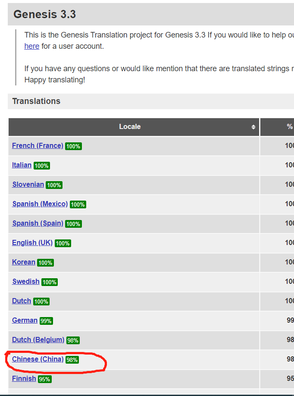Screen dimensions: 294x396
Task: Open the French (France) translation link
Action: click(x=38, y=146)
